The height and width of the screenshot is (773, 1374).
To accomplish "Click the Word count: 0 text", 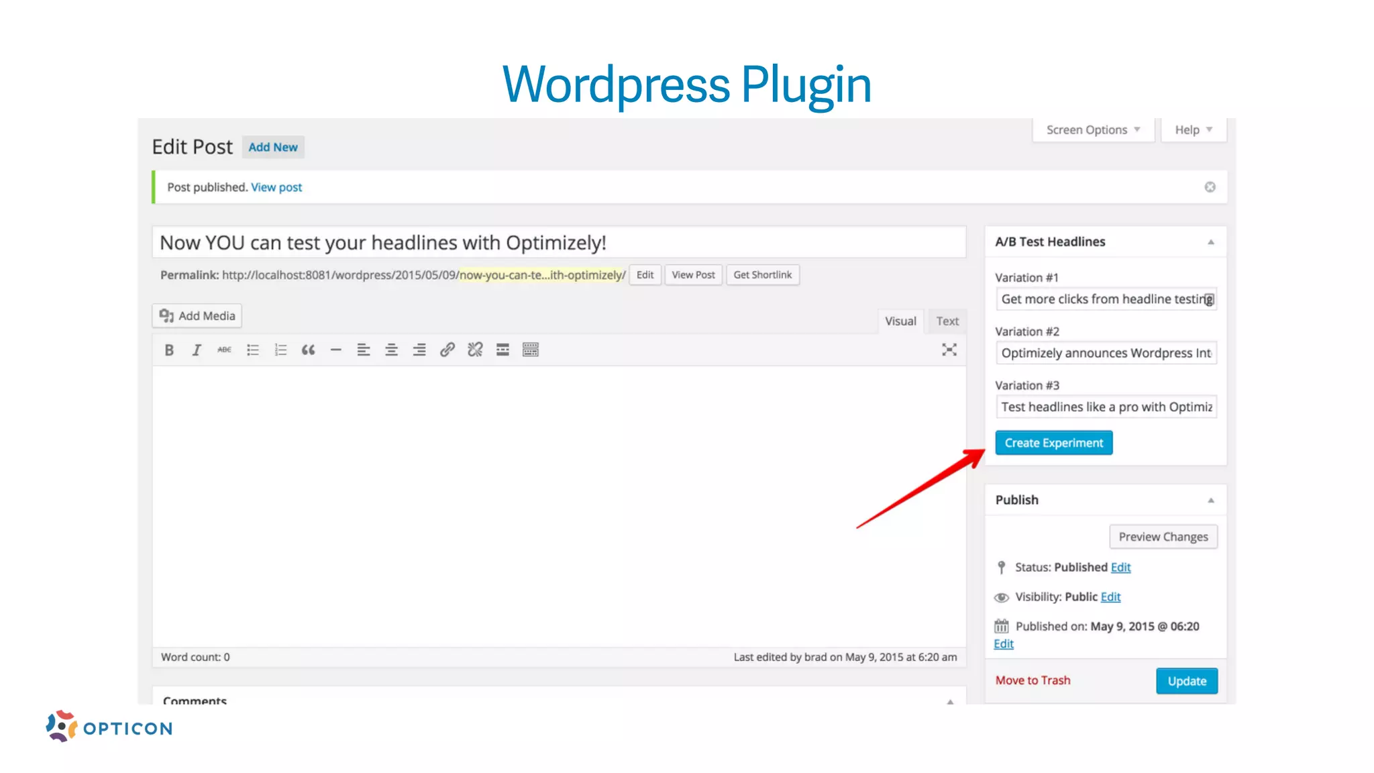I will 195,658.
